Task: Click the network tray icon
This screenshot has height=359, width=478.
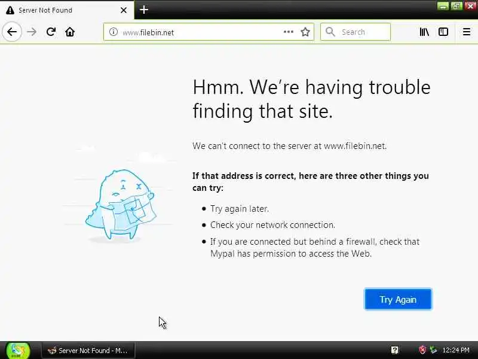Action: [433, 350]
